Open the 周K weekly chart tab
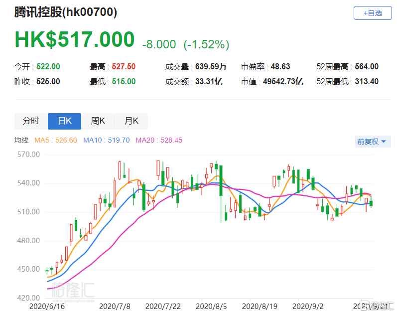This screenshot has width=397, height=314. pyautogui.click(x=98, y=121)
